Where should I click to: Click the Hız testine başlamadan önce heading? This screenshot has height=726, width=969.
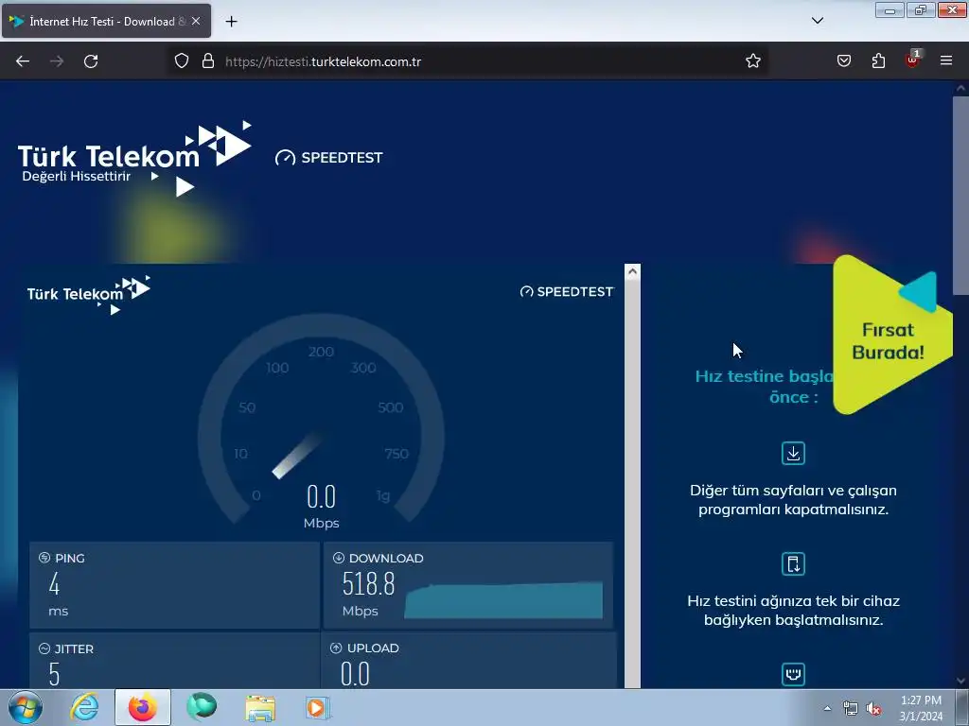click(765, 387)
